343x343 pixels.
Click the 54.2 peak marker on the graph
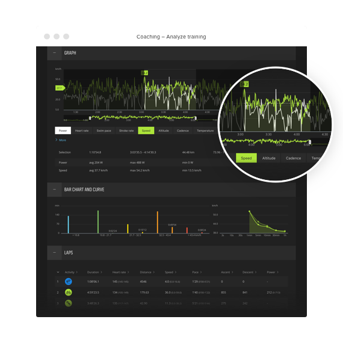[144, 73]
